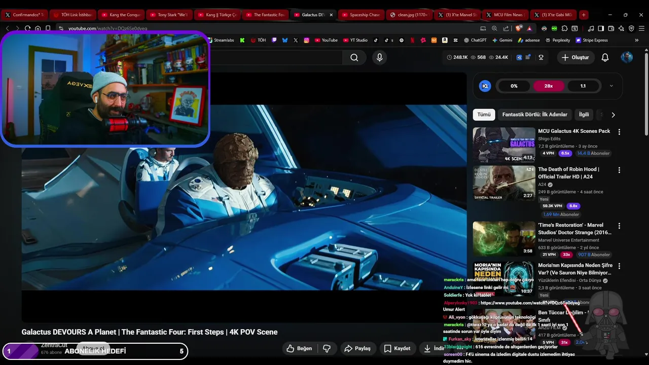Open the YouTube bookmark

326,40
